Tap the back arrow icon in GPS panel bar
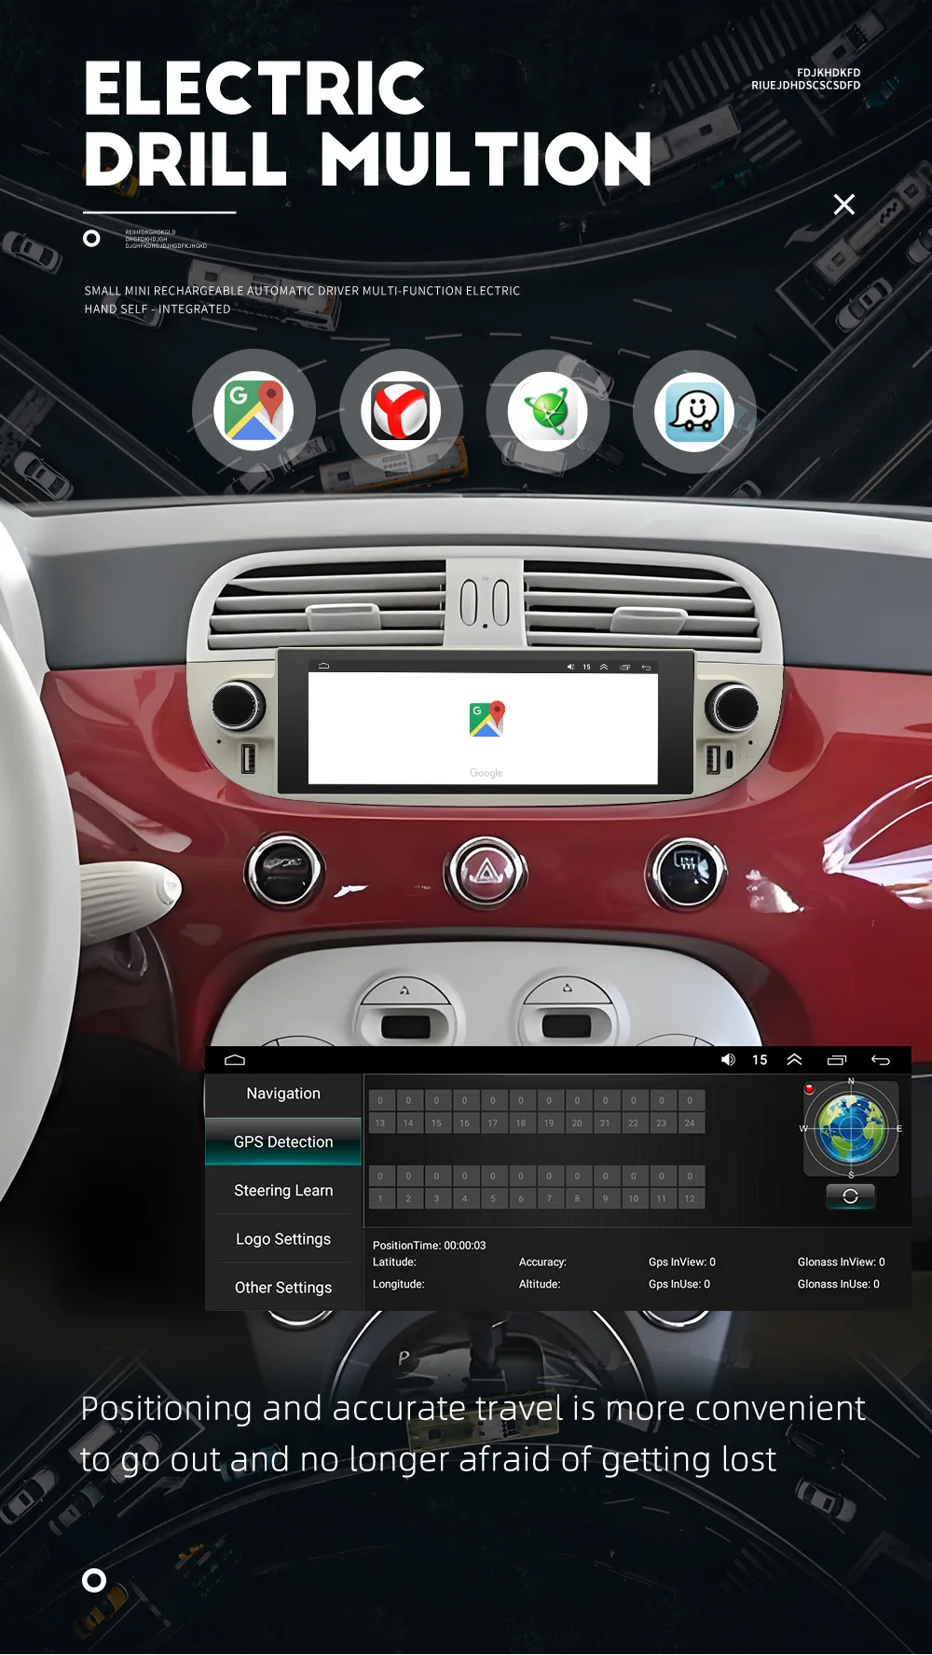The width and height of the screenshot is (932, 1655). 880,1060
